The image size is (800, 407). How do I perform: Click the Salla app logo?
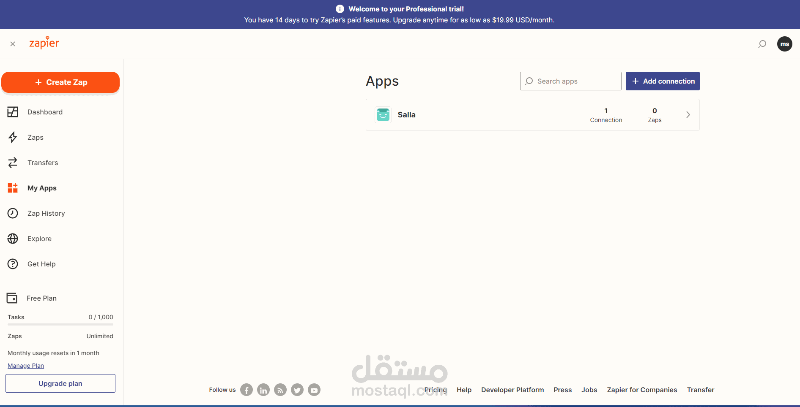[383, 115]
